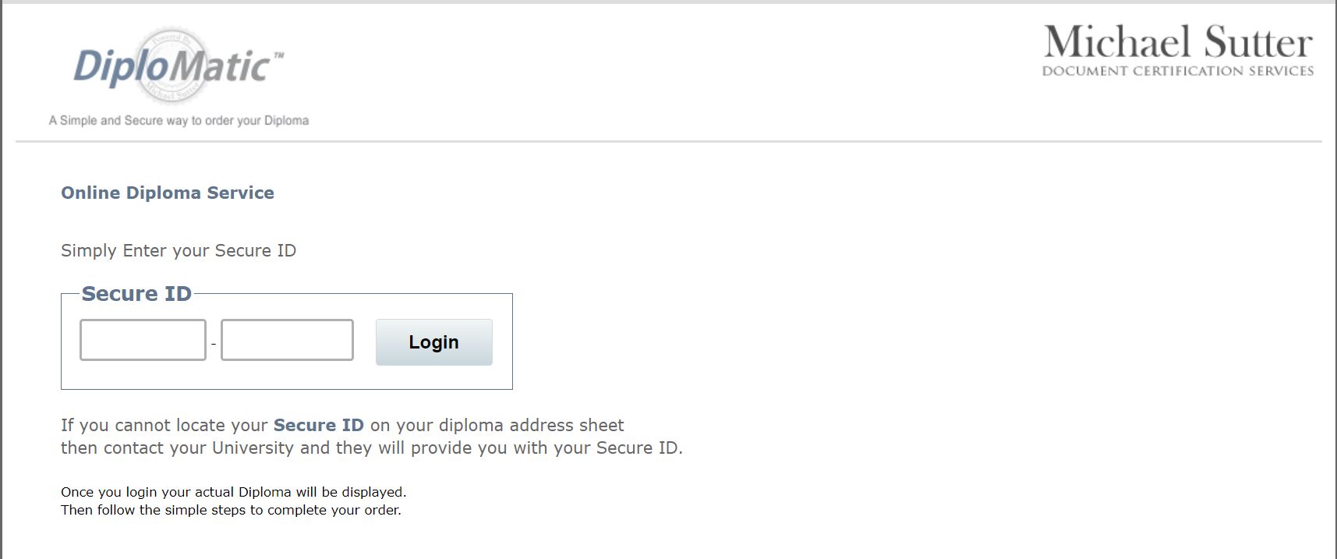The image size is (1337, 559).
Task: Click the tagline under DiploMatic logo
Action: tap(179, 120)
